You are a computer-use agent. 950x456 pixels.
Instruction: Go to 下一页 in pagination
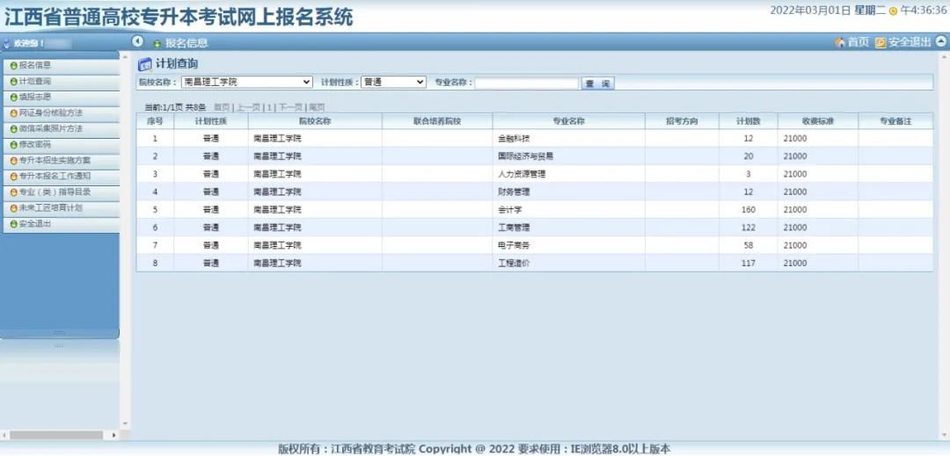click(x=290, y=107)
